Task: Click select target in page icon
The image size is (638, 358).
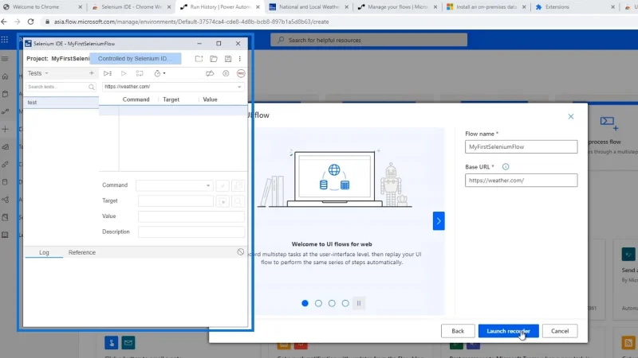Action: coord(223,201)
